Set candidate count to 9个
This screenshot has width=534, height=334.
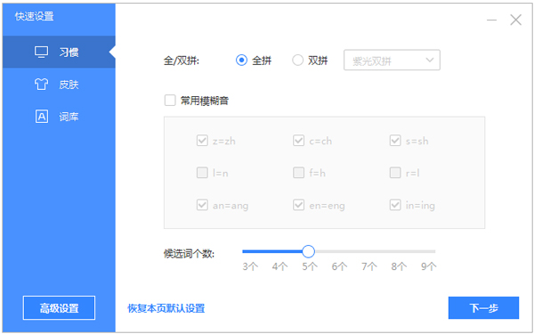coord(429,266)
